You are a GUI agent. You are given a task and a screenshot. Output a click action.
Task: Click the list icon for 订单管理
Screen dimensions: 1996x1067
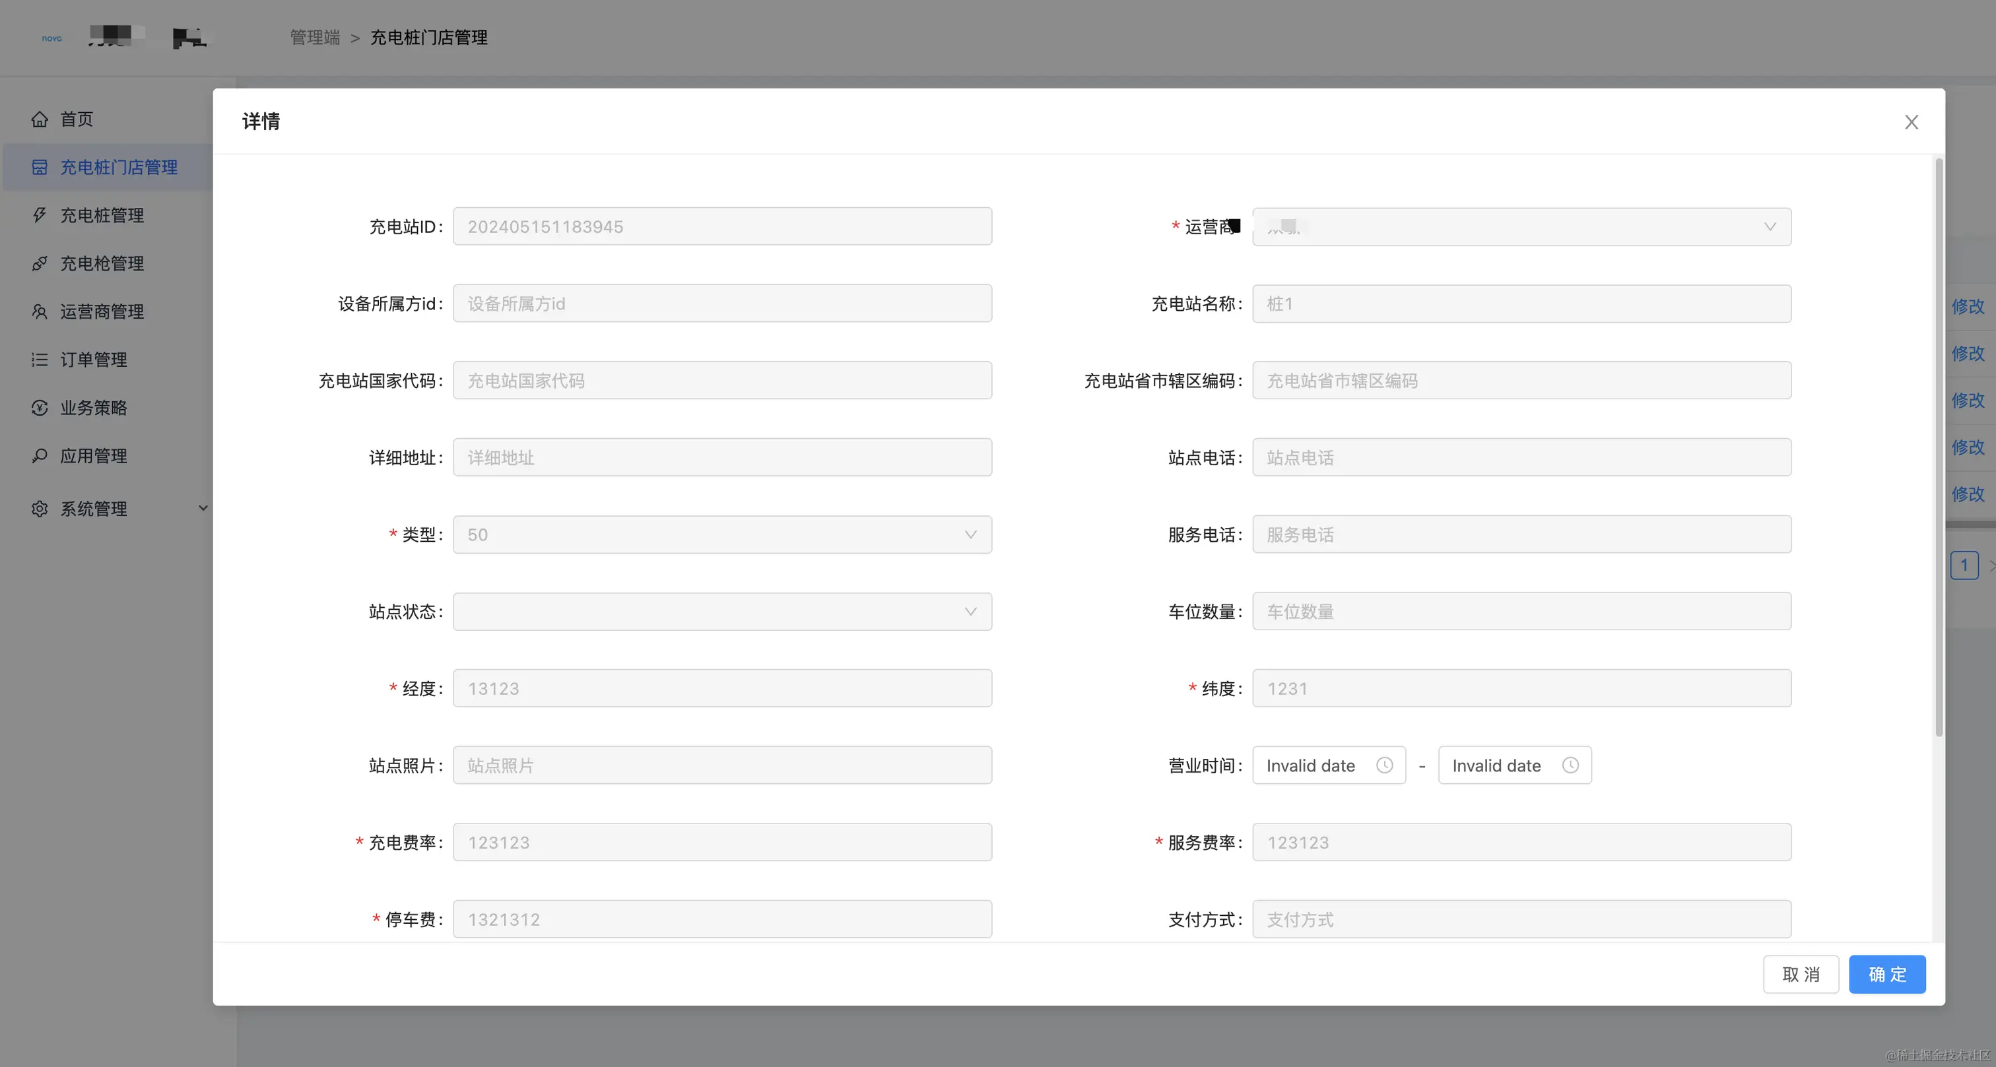(x=40, y=360)
